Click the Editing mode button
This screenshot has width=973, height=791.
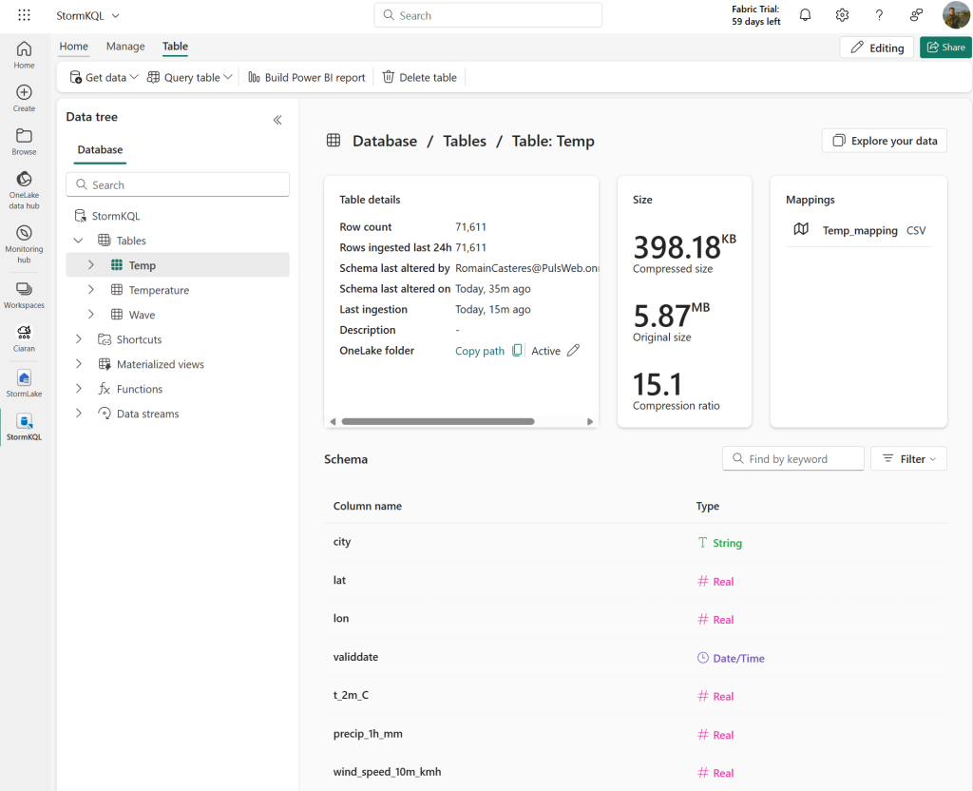tap(877, 48)
